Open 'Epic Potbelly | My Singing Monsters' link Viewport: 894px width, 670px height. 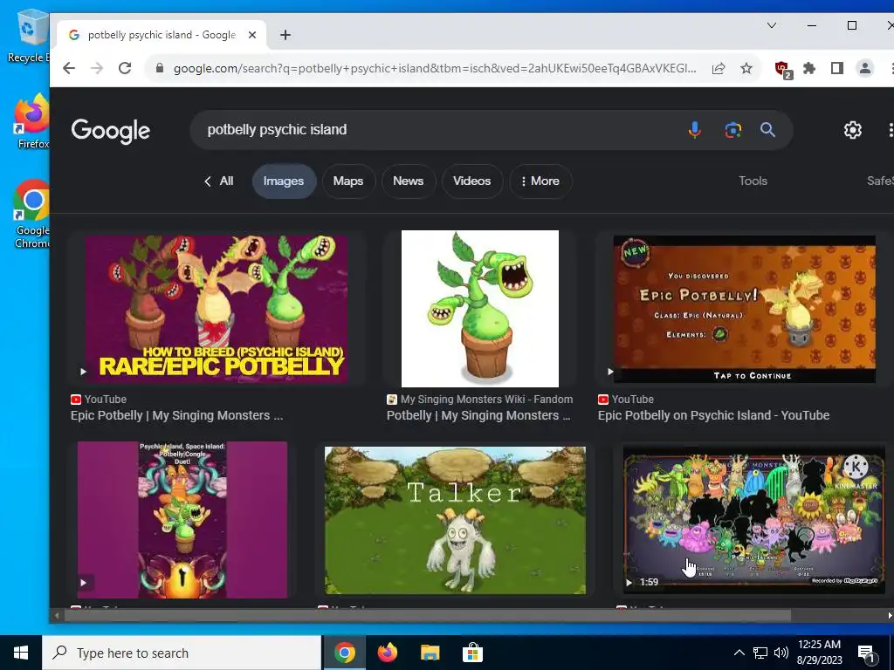pyautogui.click(x=176, y=415)
